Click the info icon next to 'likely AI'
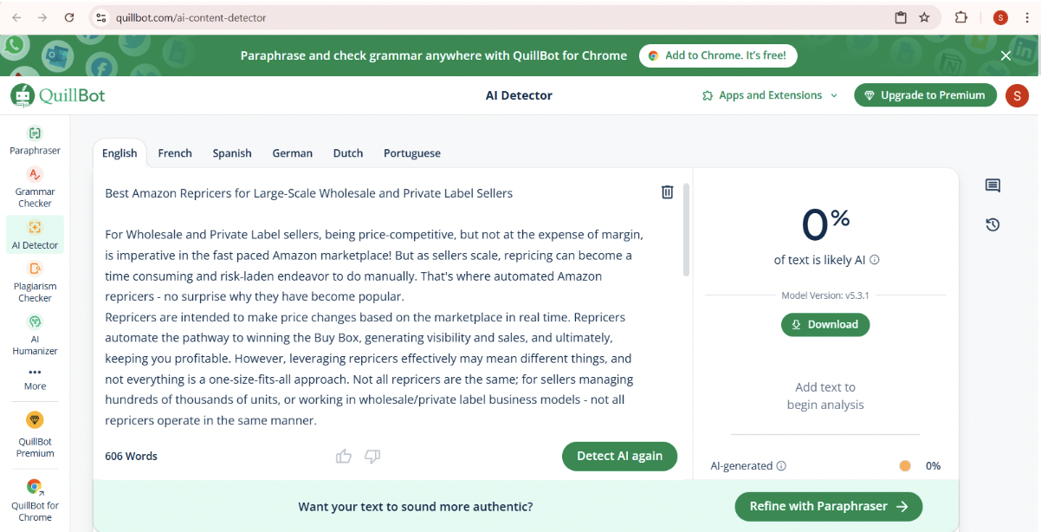The height and width of the screenshot is (532, 1041). tap(874, 260)
